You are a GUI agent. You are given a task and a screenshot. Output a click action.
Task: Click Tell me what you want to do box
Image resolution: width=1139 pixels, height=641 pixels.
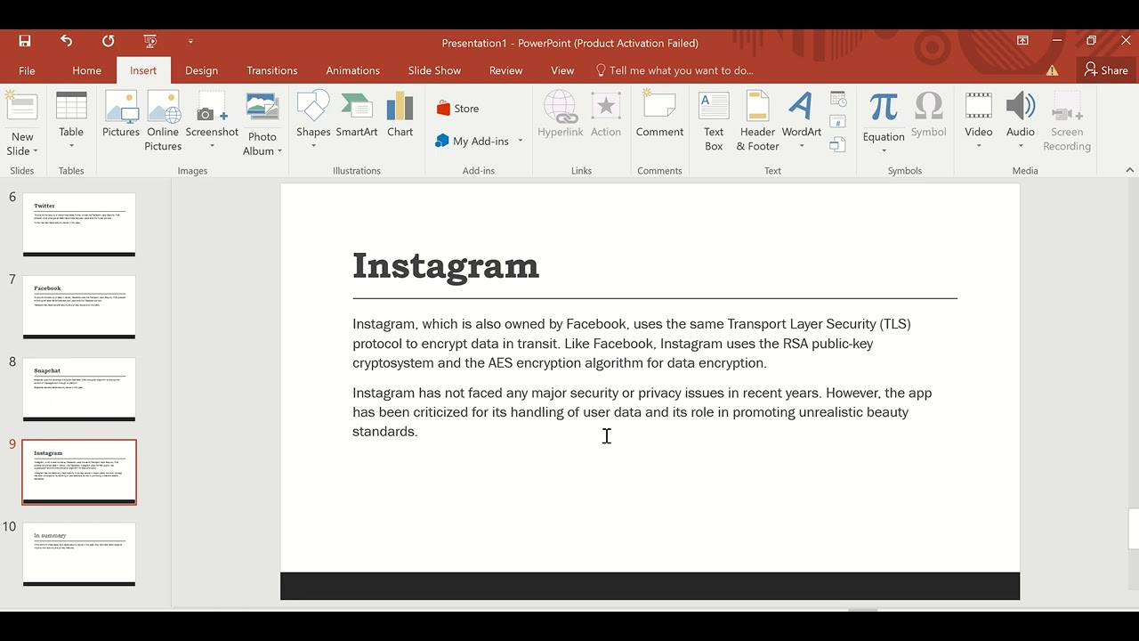click(x=675, y=70)
